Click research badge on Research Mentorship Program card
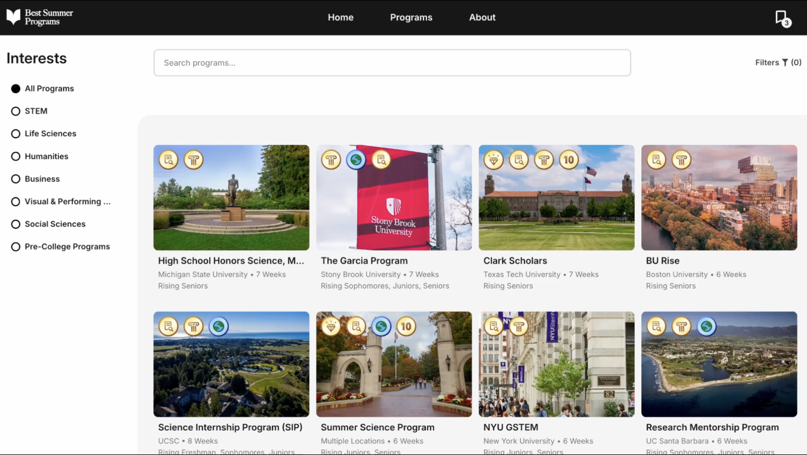807x455 pixels. 656,326
